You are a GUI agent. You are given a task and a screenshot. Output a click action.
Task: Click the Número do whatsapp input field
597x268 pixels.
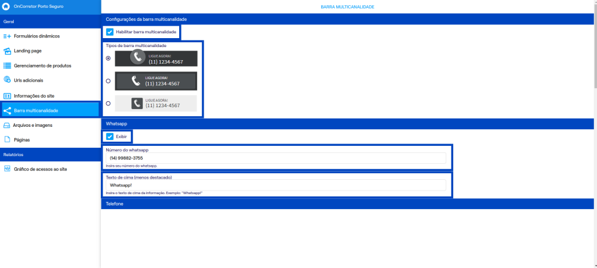tap(276, 158)
